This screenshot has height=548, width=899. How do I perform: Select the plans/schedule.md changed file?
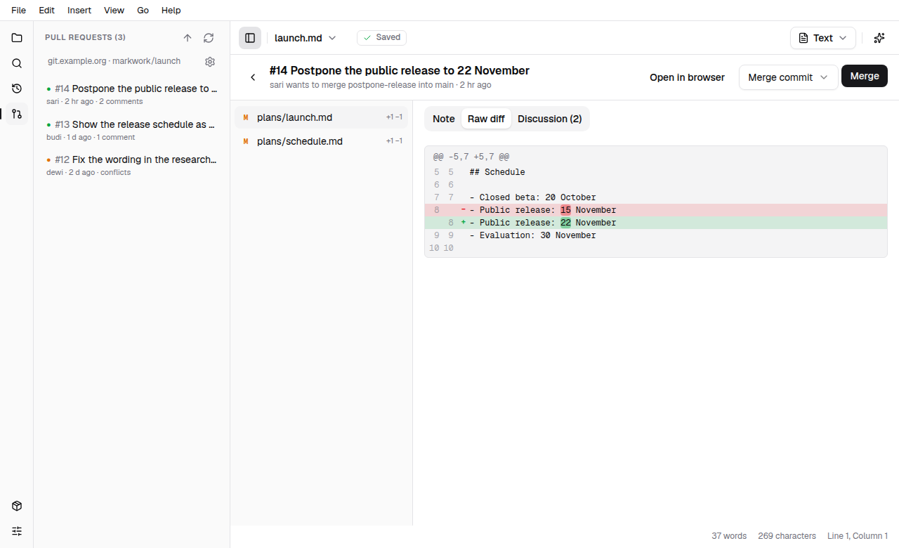(322, 141)
